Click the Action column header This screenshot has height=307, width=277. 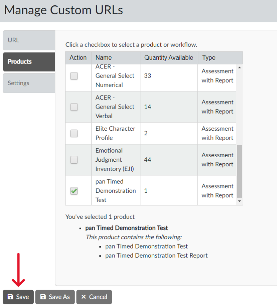(78, 58)
